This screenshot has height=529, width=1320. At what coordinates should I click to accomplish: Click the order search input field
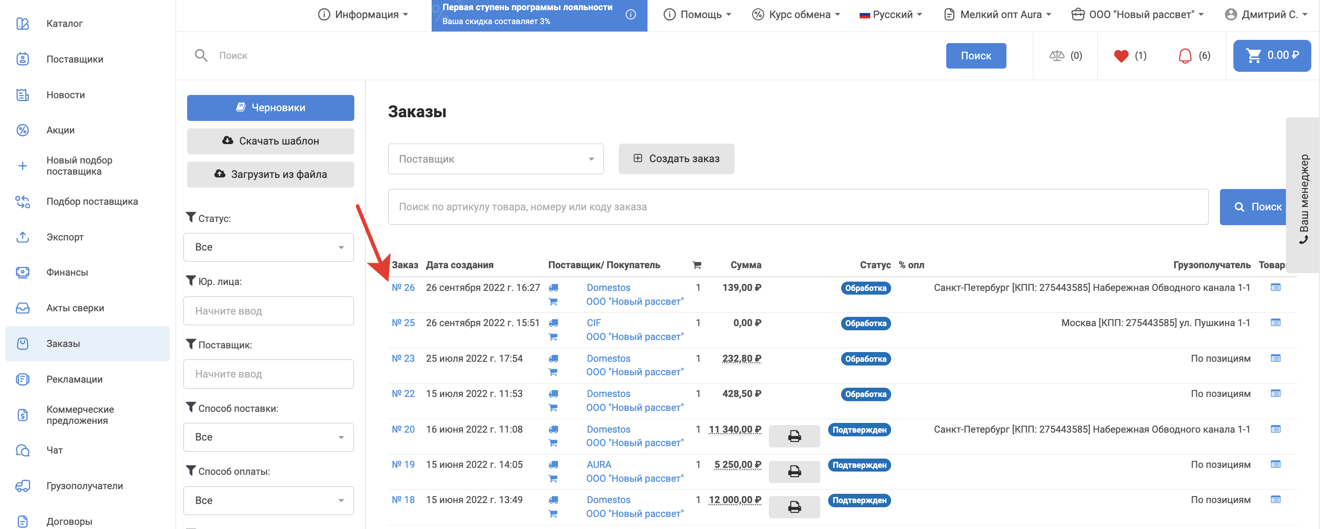[798, 207]
